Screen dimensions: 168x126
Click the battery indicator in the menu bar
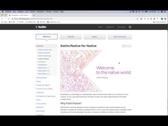[x=146, y=12]
